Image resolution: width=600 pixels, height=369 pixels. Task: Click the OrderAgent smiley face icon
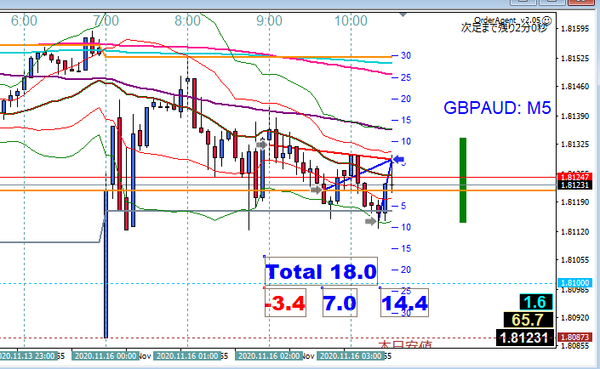coord(547,20)
